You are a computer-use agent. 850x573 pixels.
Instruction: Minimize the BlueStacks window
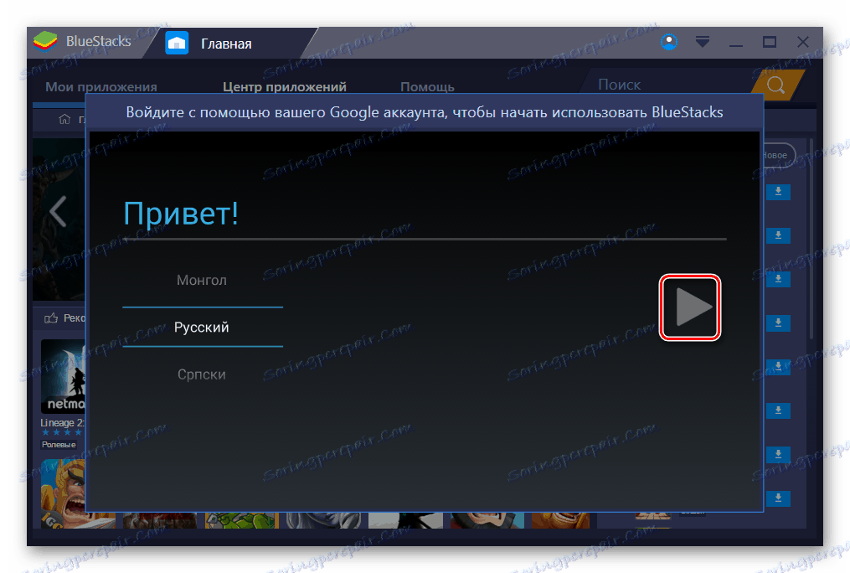[x=735, y=44]
